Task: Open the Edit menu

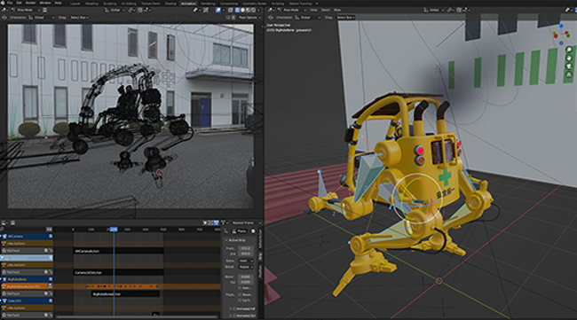Action: [20, 3]
